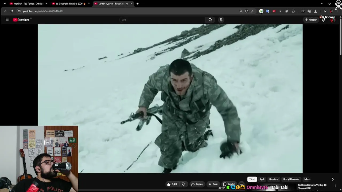Screen dimensions: 342x192
Task: Click the search magnifier button
Action: (210, 20)
